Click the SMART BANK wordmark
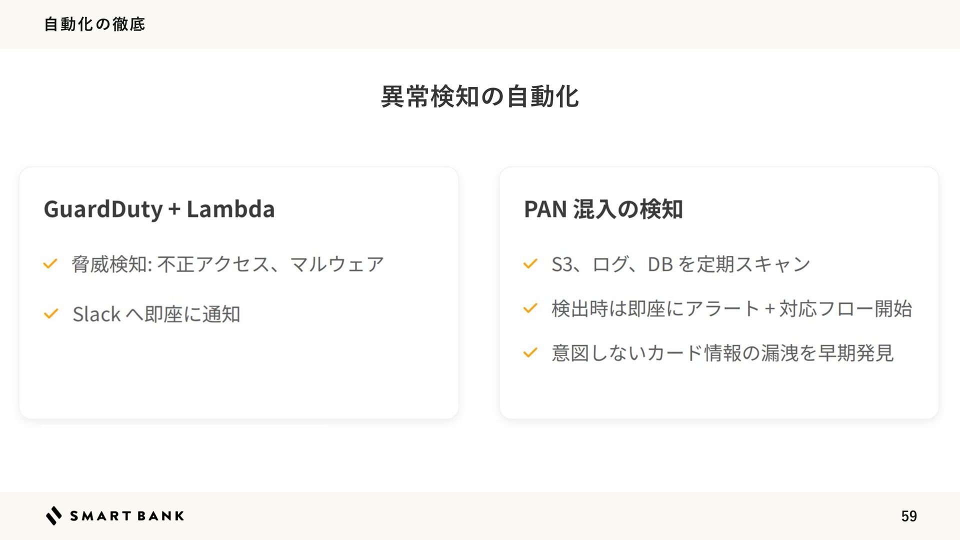The image size is (960, 540). click(x=127, y=516)
